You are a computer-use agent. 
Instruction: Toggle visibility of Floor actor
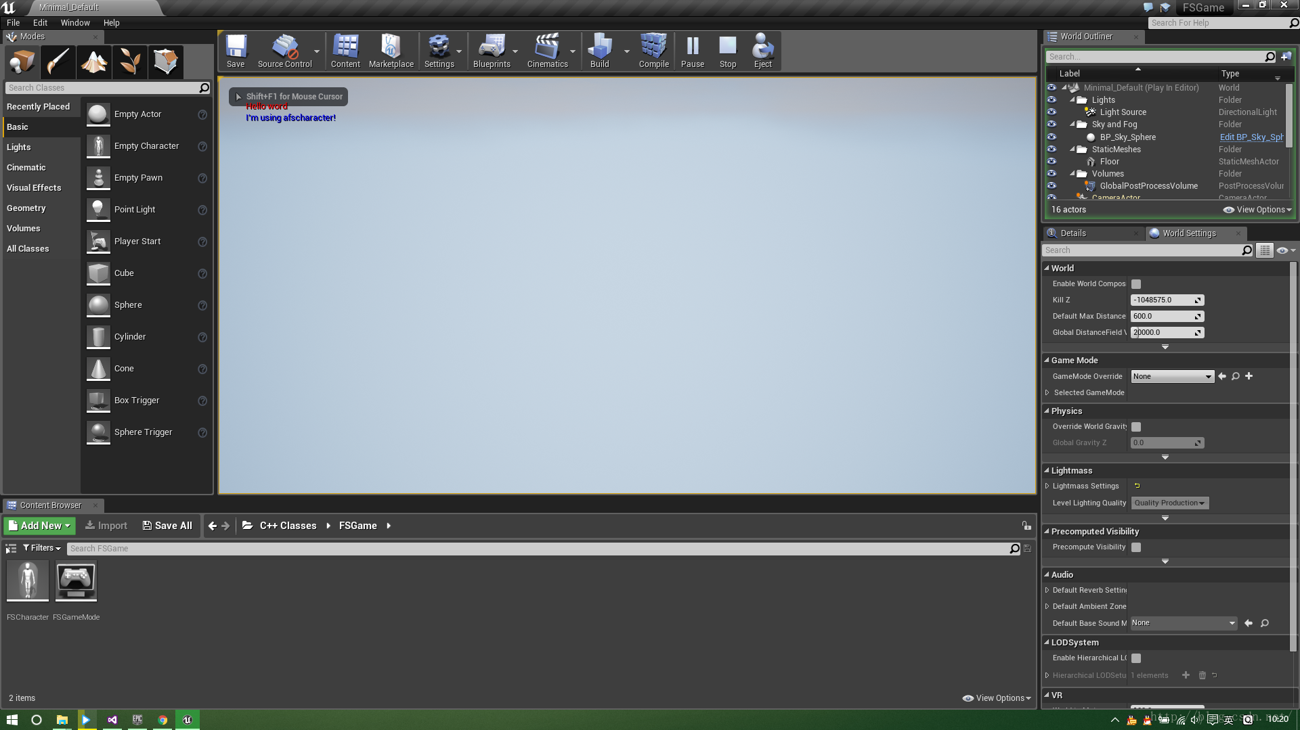click(x=1052, y=161)
